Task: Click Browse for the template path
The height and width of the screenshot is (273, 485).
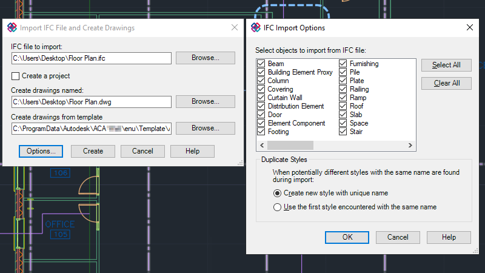Action: pos(206,128)
